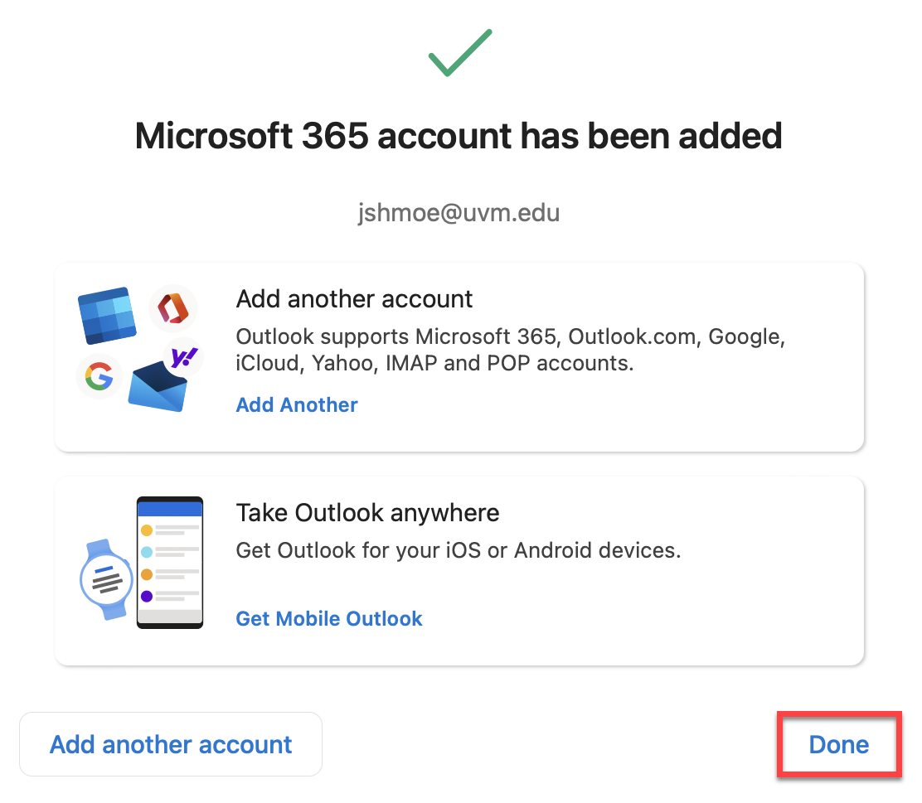
Task: Click the smartwatch illustration icon
Action: point(106,579)
